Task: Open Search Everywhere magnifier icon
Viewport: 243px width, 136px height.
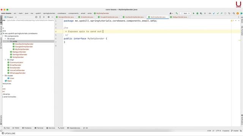Action: coord(234,14)
